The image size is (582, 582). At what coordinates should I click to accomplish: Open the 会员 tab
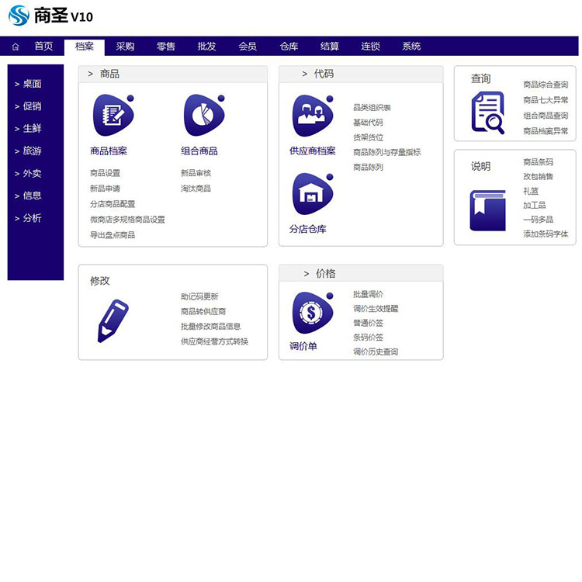click(248, 47)
